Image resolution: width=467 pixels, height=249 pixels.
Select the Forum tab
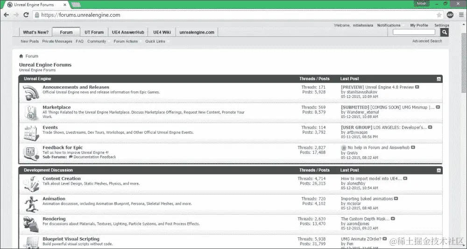pyautogui.click(x=66, y=32)
